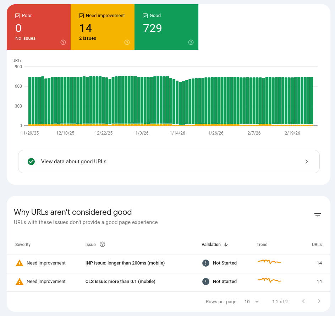Screen dimensions: 335x316
Task: Open INP issue longer than 200ms row
Action: coord(125,263)
